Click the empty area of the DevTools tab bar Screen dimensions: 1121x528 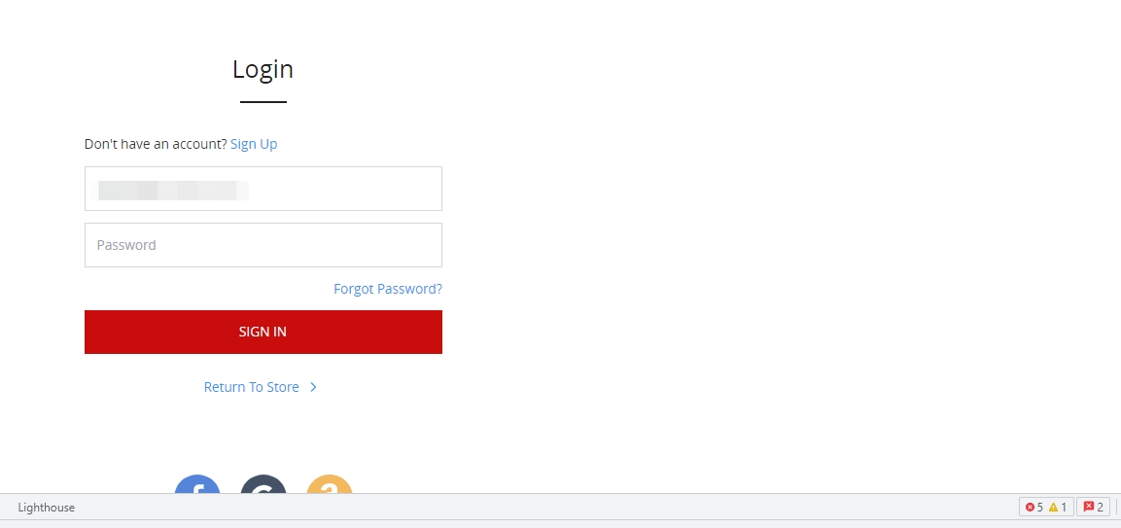(x=543, y=508)
